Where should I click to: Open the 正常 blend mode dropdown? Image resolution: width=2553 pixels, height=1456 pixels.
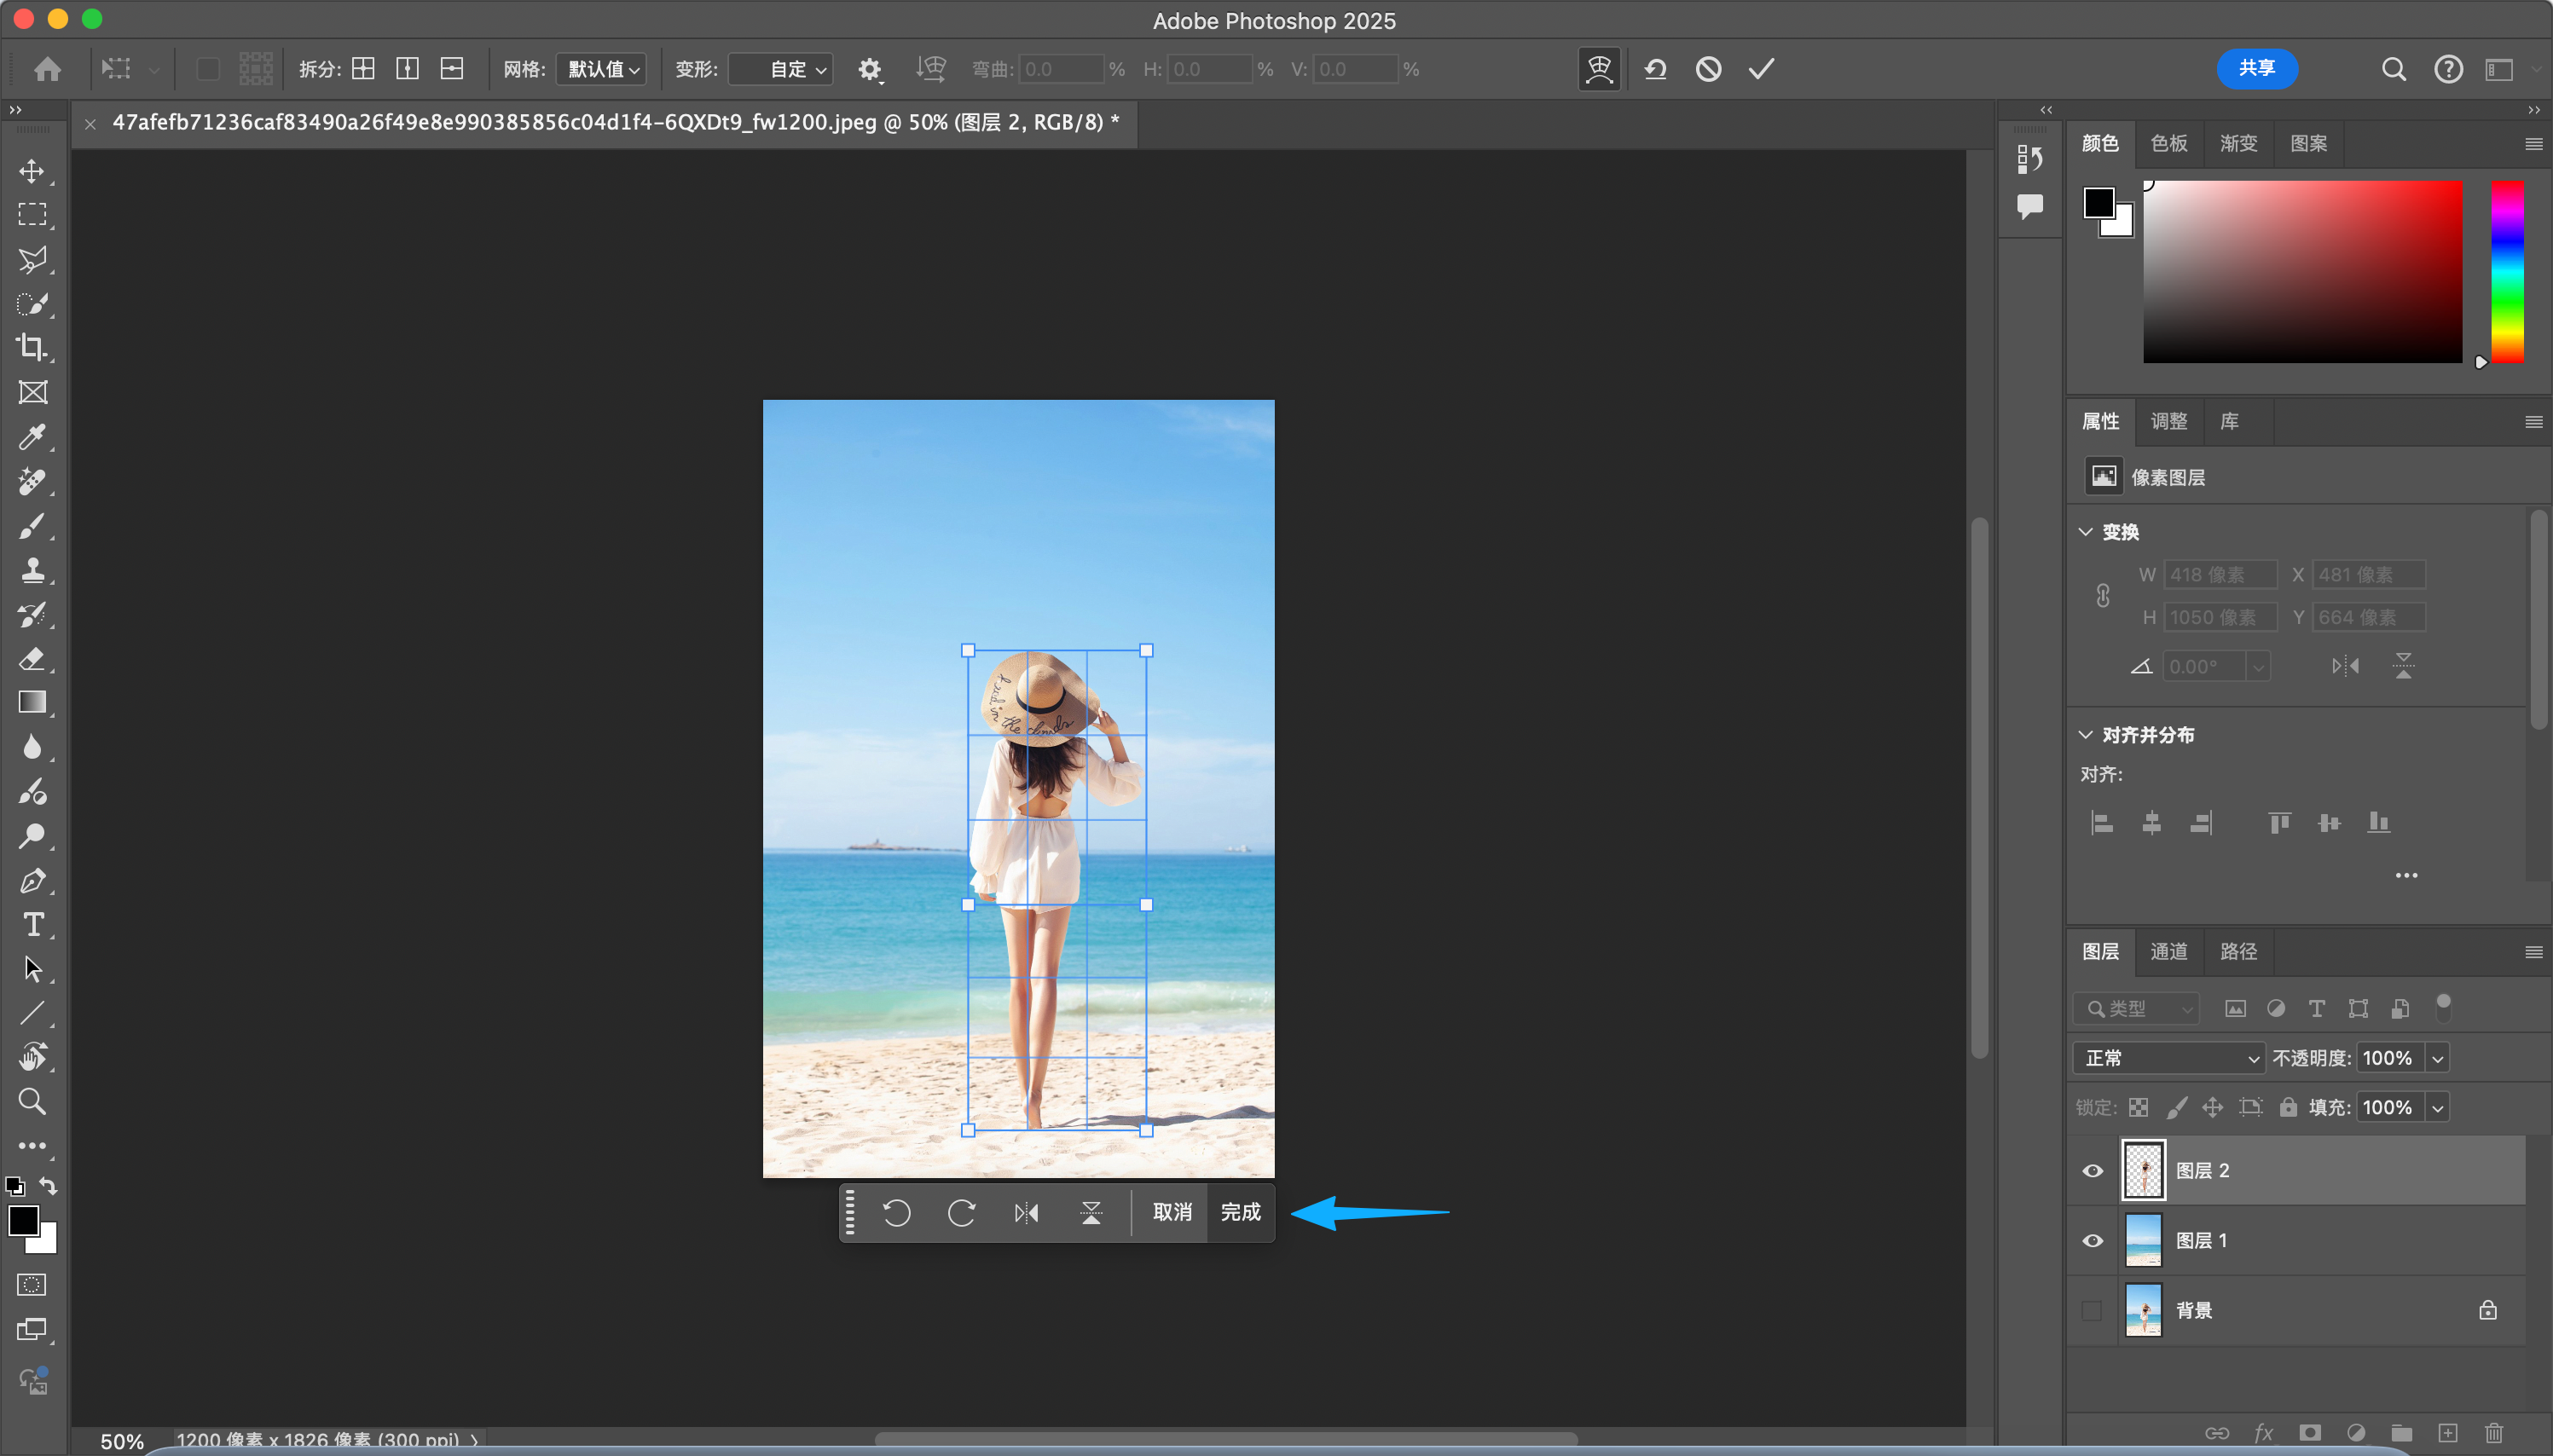2168,1058
